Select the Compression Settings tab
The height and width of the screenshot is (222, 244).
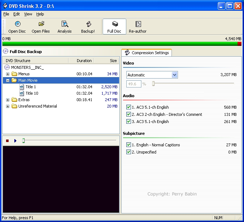(147, 53)
